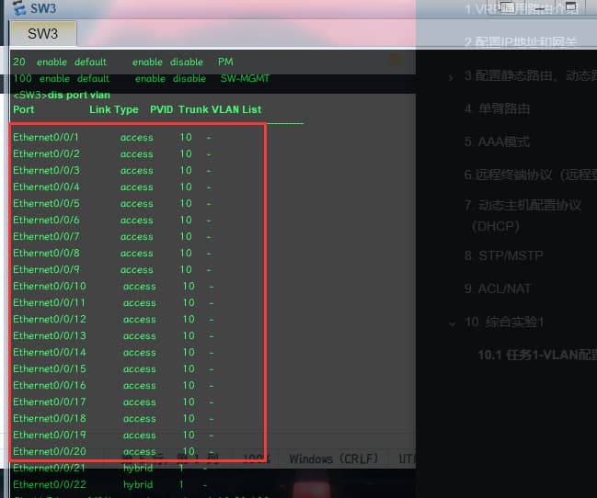Image resolution: width=597 pixels, height=498 pixels.
Task: Click the Windows (CRLF) status bar item
Action: 335,458
